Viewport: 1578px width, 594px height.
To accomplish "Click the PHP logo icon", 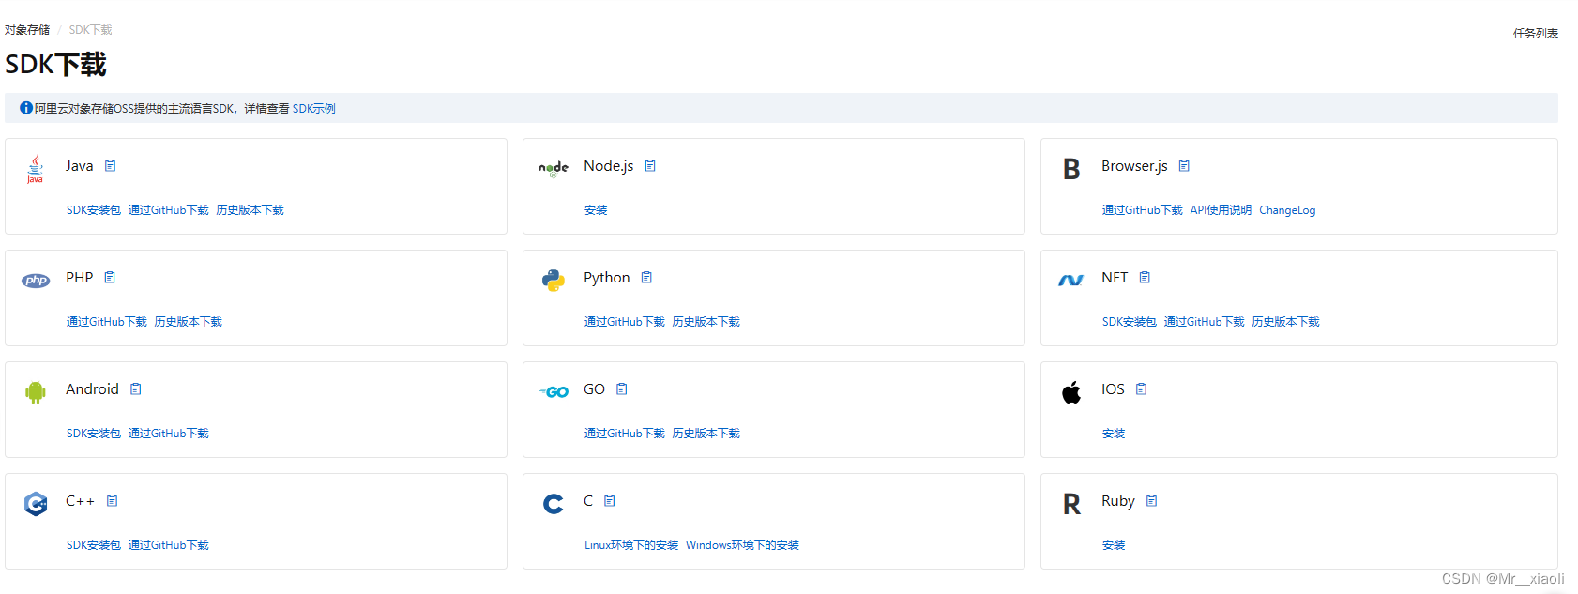I will pos(36,281).
